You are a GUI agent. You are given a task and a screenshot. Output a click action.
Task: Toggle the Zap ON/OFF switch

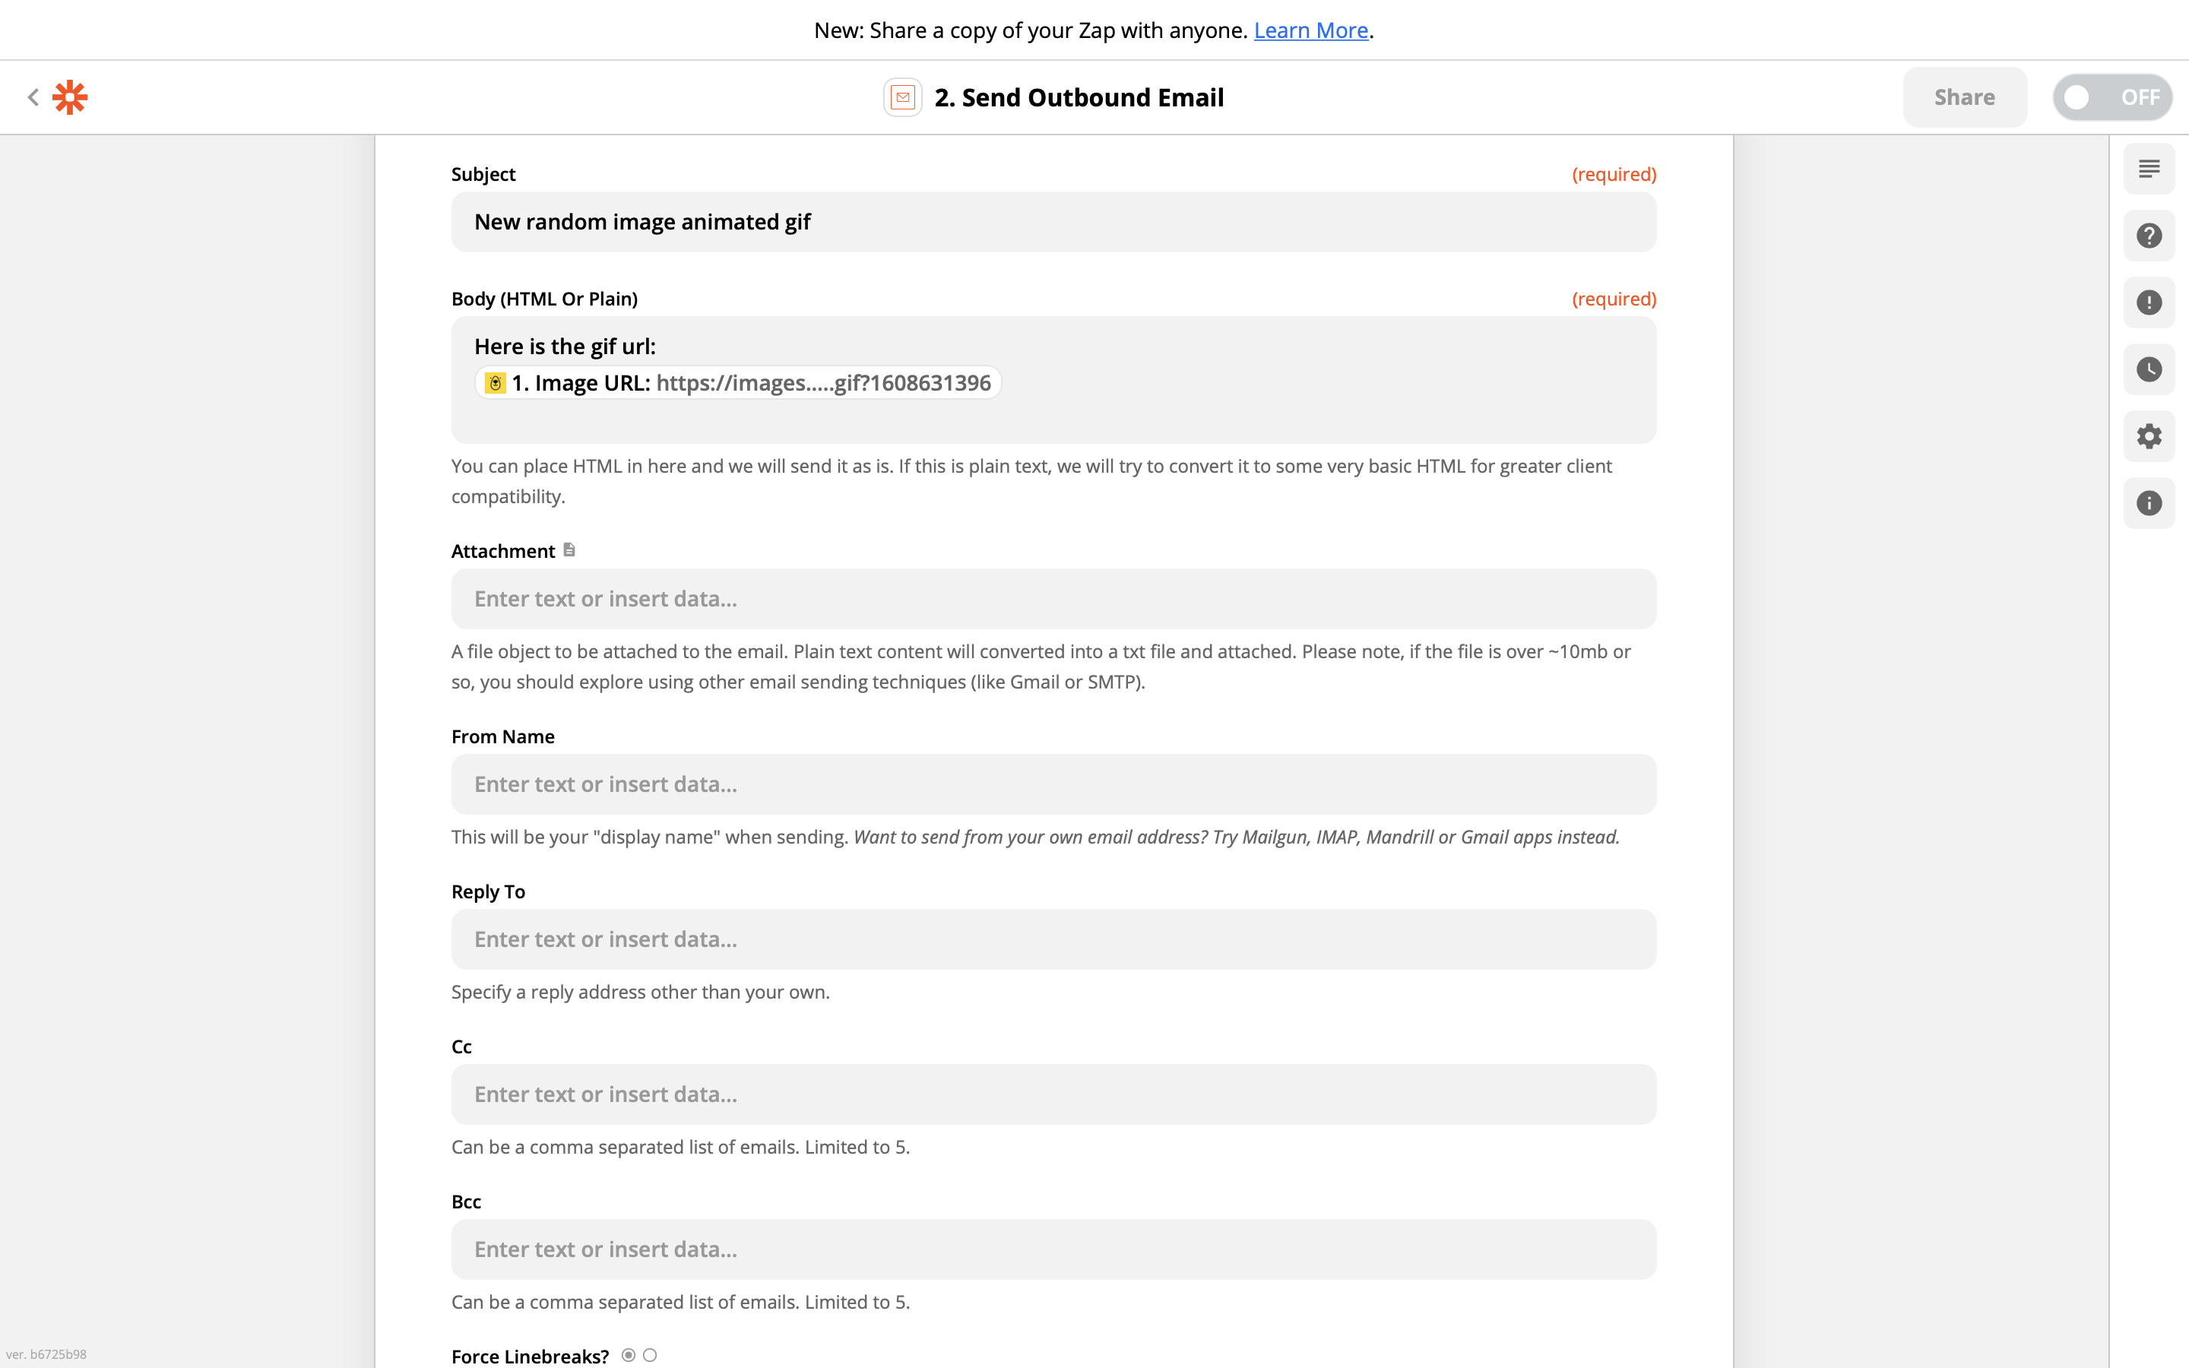(x=2111, y=97)
